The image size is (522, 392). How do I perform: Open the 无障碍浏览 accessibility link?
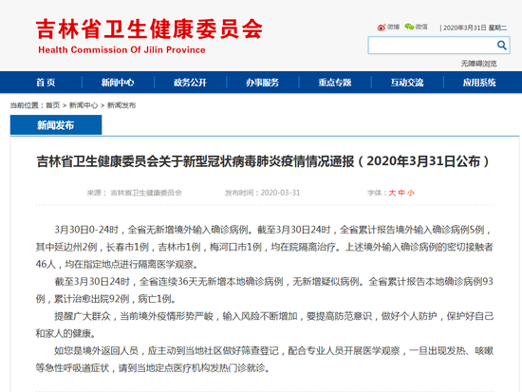[478, 64]
